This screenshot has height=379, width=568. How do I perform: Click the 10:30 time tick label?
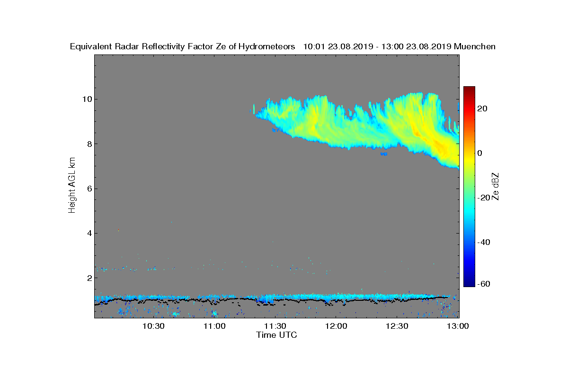click(x=153, y=326)
